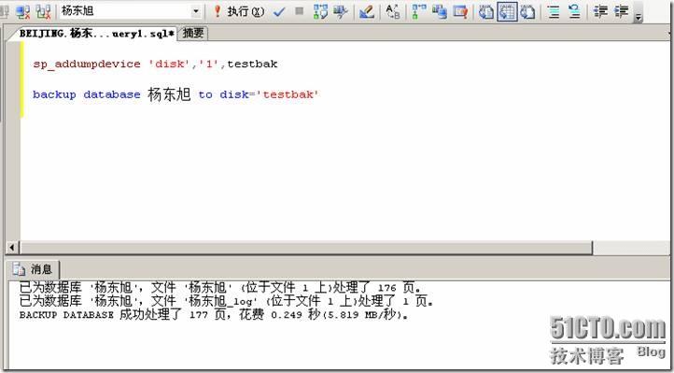Click the gray Cancel Executing Query square
Viewport: 674px width, 373px height.
click(x=300, y=11)
